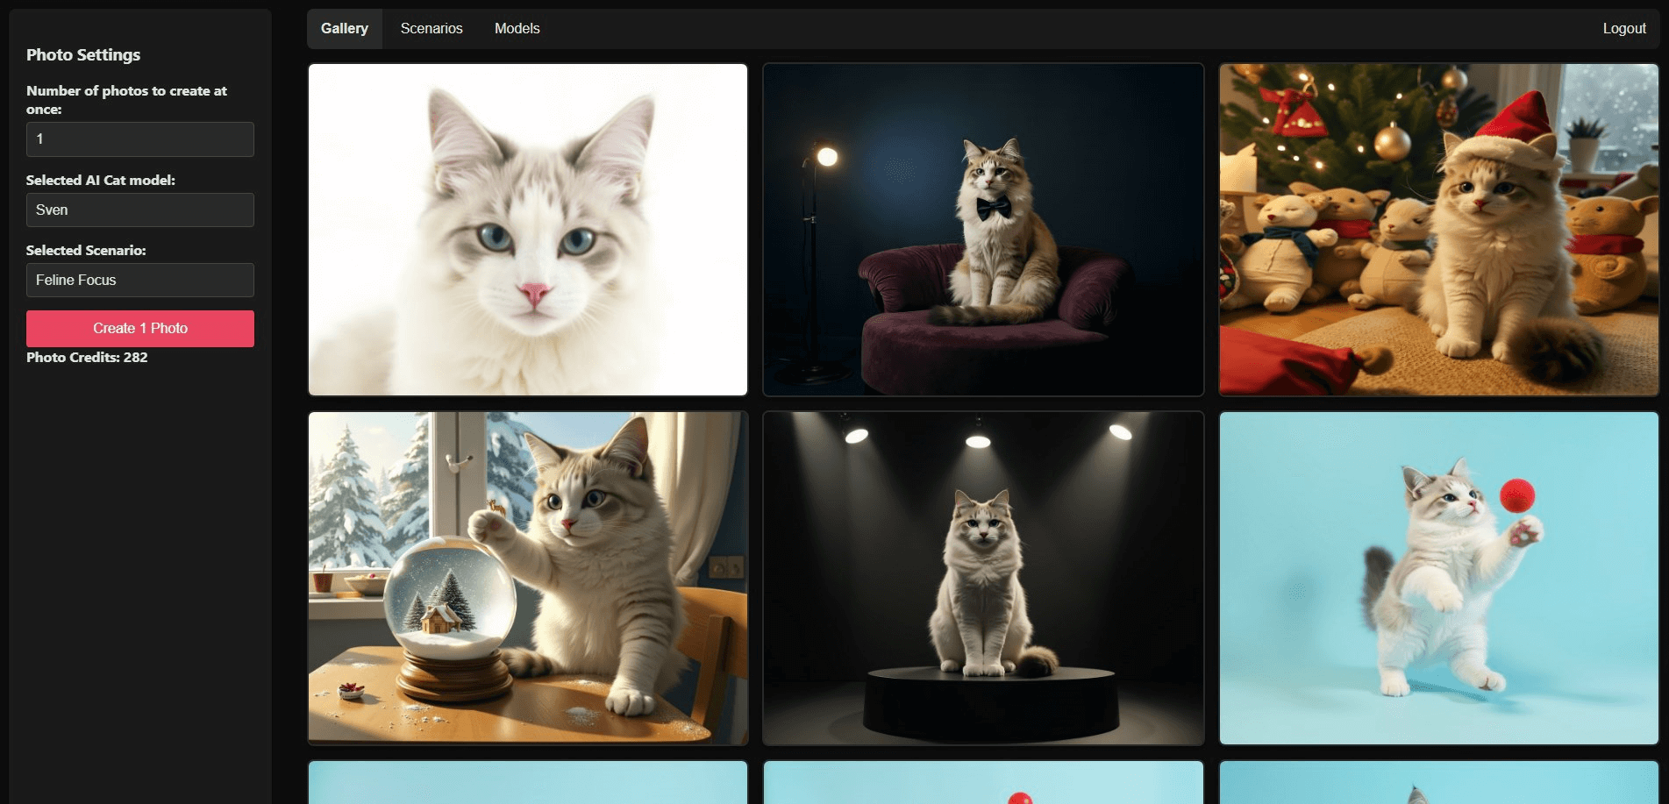Open the Santa hat cat with plush toys
Image resolution: width=1669 pixels, height=804 pixels.
1438,227
